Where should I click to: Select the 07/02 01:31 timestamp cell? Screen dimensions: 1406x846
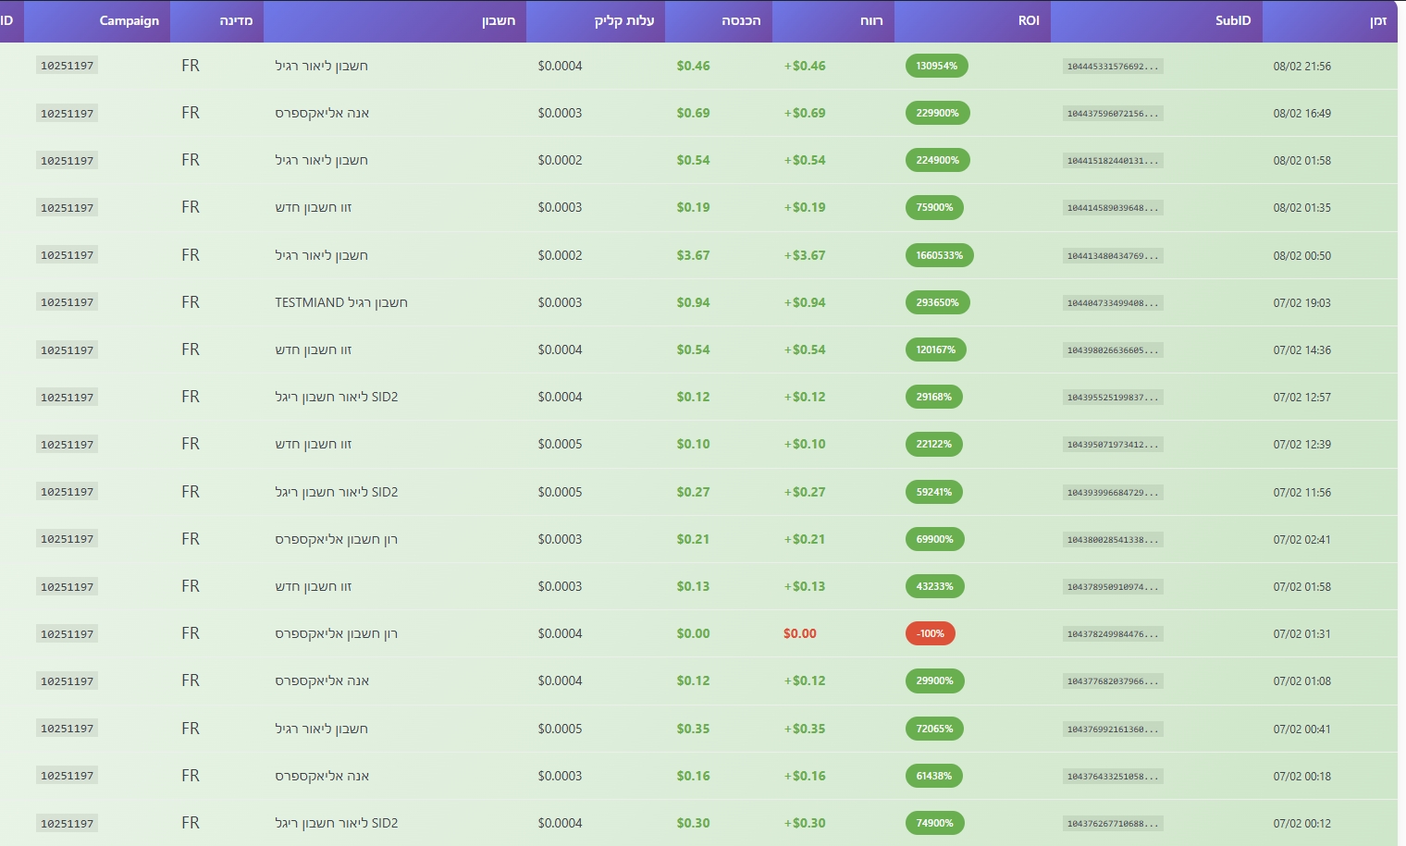pyautogui.click(x=1301, y=633)
